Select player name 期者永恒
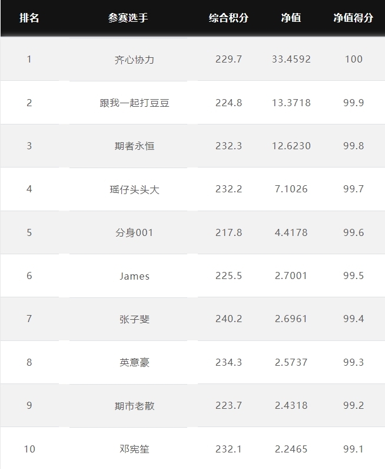This screenshot has height=469, width=385. tap(134, 146)
